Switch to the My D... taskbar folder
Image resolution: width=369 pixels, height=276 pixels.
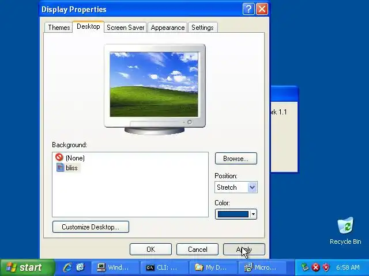tap(213, 267)
